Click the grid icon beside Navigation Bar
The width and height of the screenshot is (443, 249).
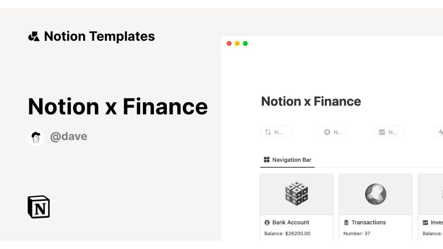click(x=266, y=159)
